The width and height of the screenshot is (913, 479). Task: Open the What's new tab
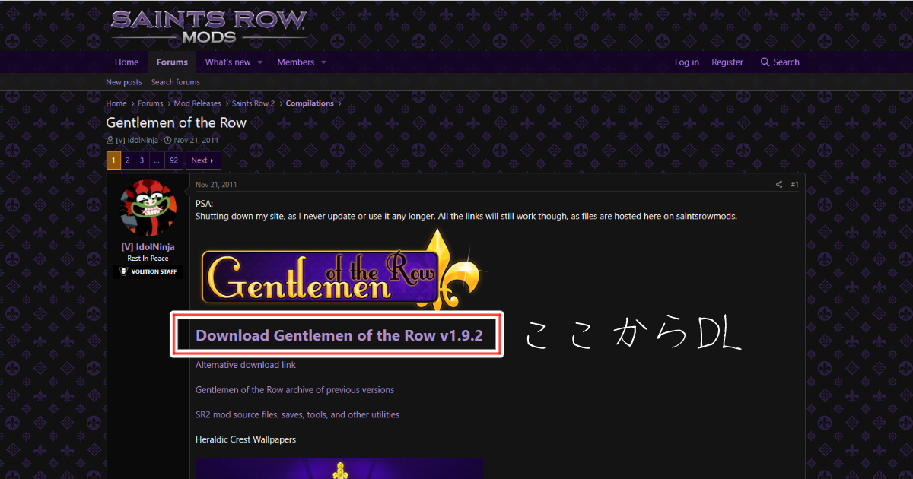227,62
